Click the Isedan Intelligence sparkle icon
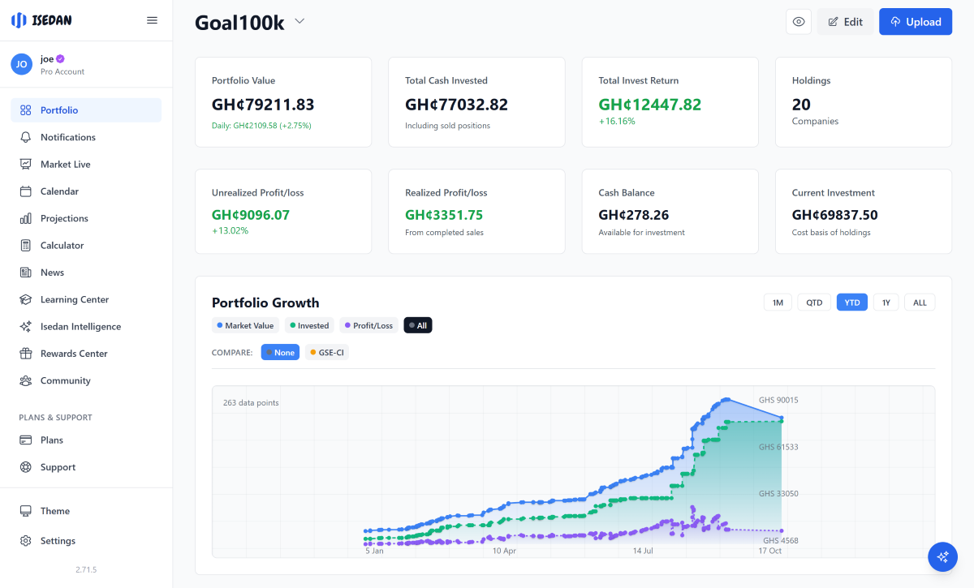Screen dimensions: 974x588 pyautogui.click(x=25, y=327)
